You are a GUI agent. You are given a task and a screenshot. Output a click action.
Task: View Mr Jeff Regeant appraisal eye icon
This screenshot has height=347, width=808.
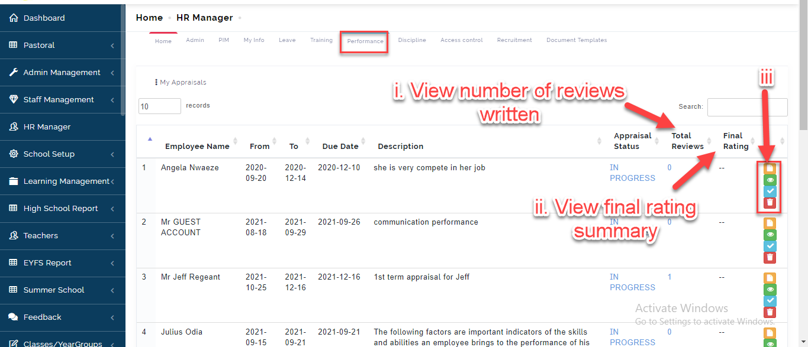[x=770, y=289]
